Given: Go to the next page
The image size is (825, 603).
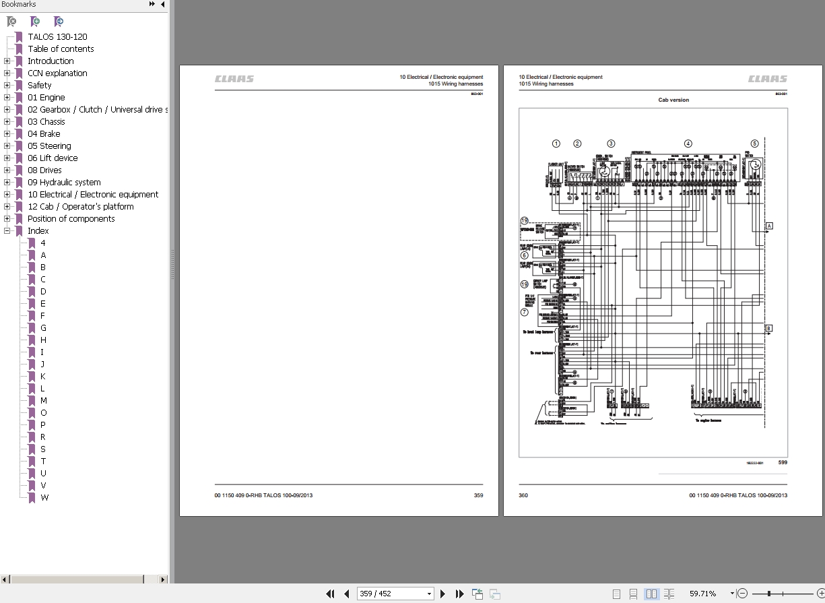Looking at the screenshot, I should [x=443, y=594].
